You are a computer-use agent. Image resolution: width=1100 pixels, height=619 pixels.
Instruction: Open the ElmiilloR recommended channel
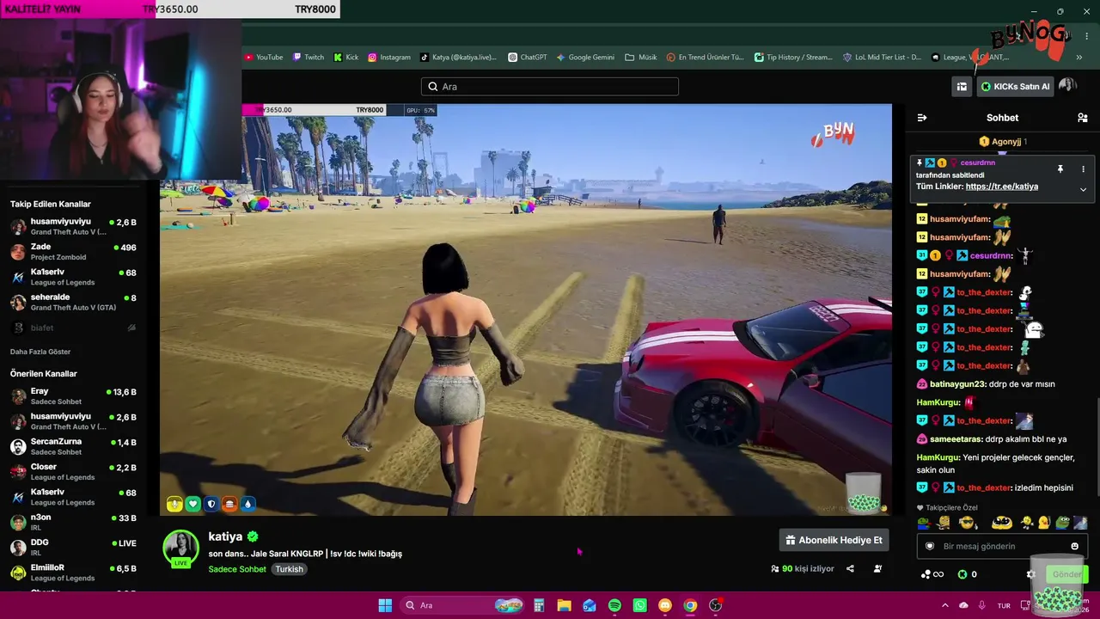click(73, 573)
